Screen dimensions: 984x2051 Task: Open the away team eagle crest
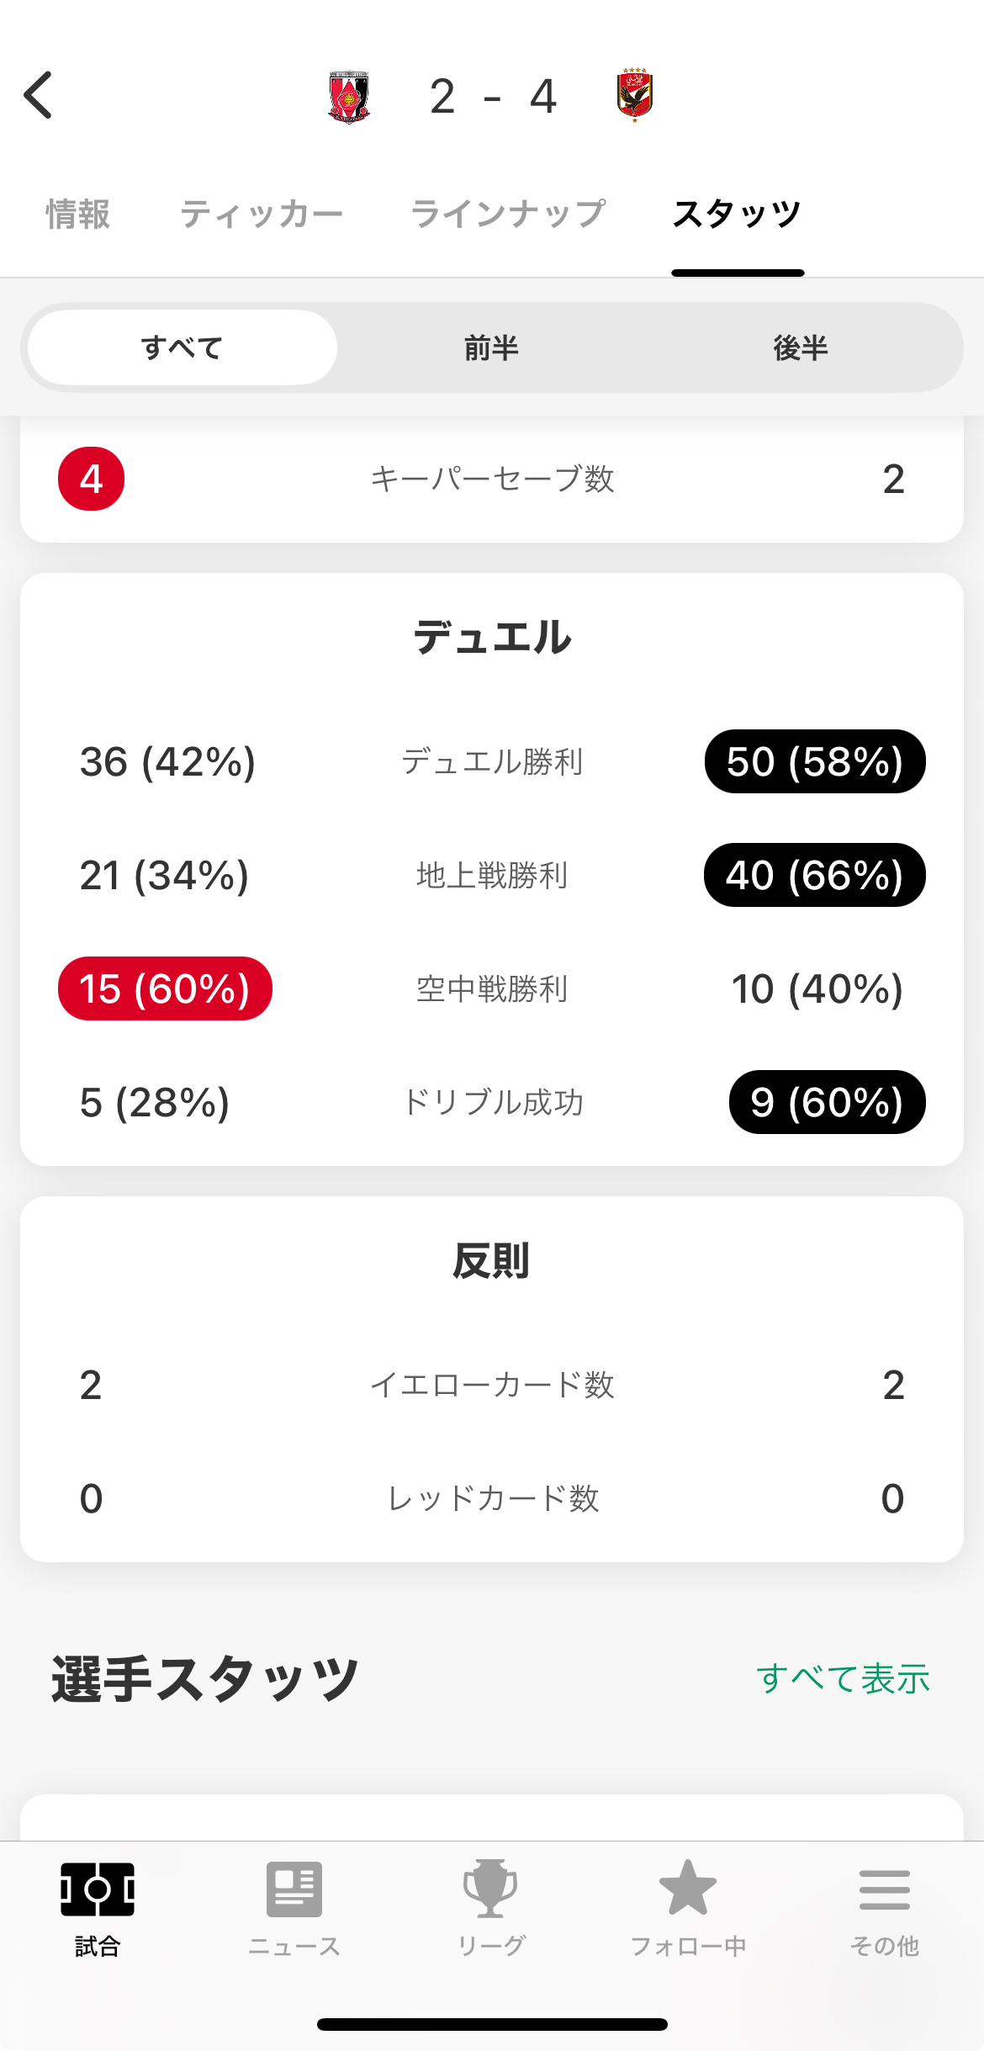(x=635, y=95)
